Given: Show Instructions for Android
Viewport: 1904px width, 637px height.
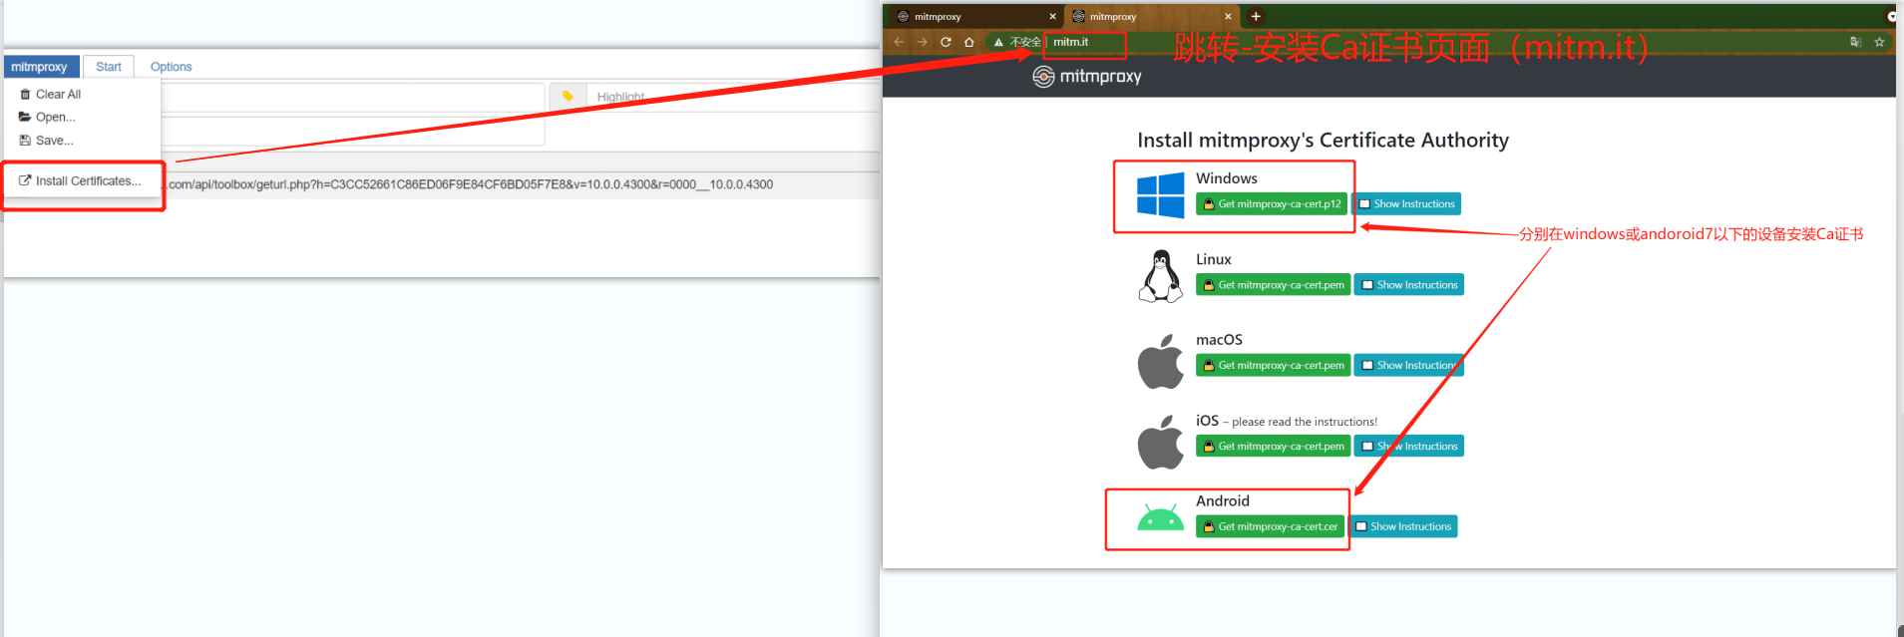Looking at the screenshot, I should (x=1402, y=526).
